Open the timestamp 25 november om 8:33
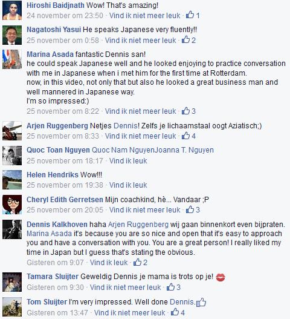290x319 pixels. [63, 136]
